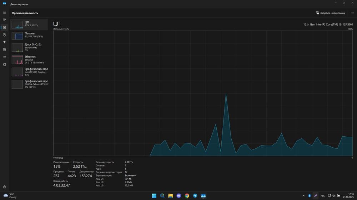The image size is (357, 200).
Task: Click the main CPU usage graph
Action: point(203,93)
